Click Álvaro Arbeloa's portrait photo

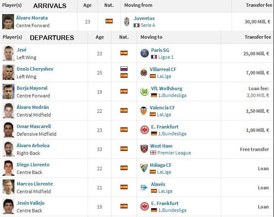coord(9,149)
